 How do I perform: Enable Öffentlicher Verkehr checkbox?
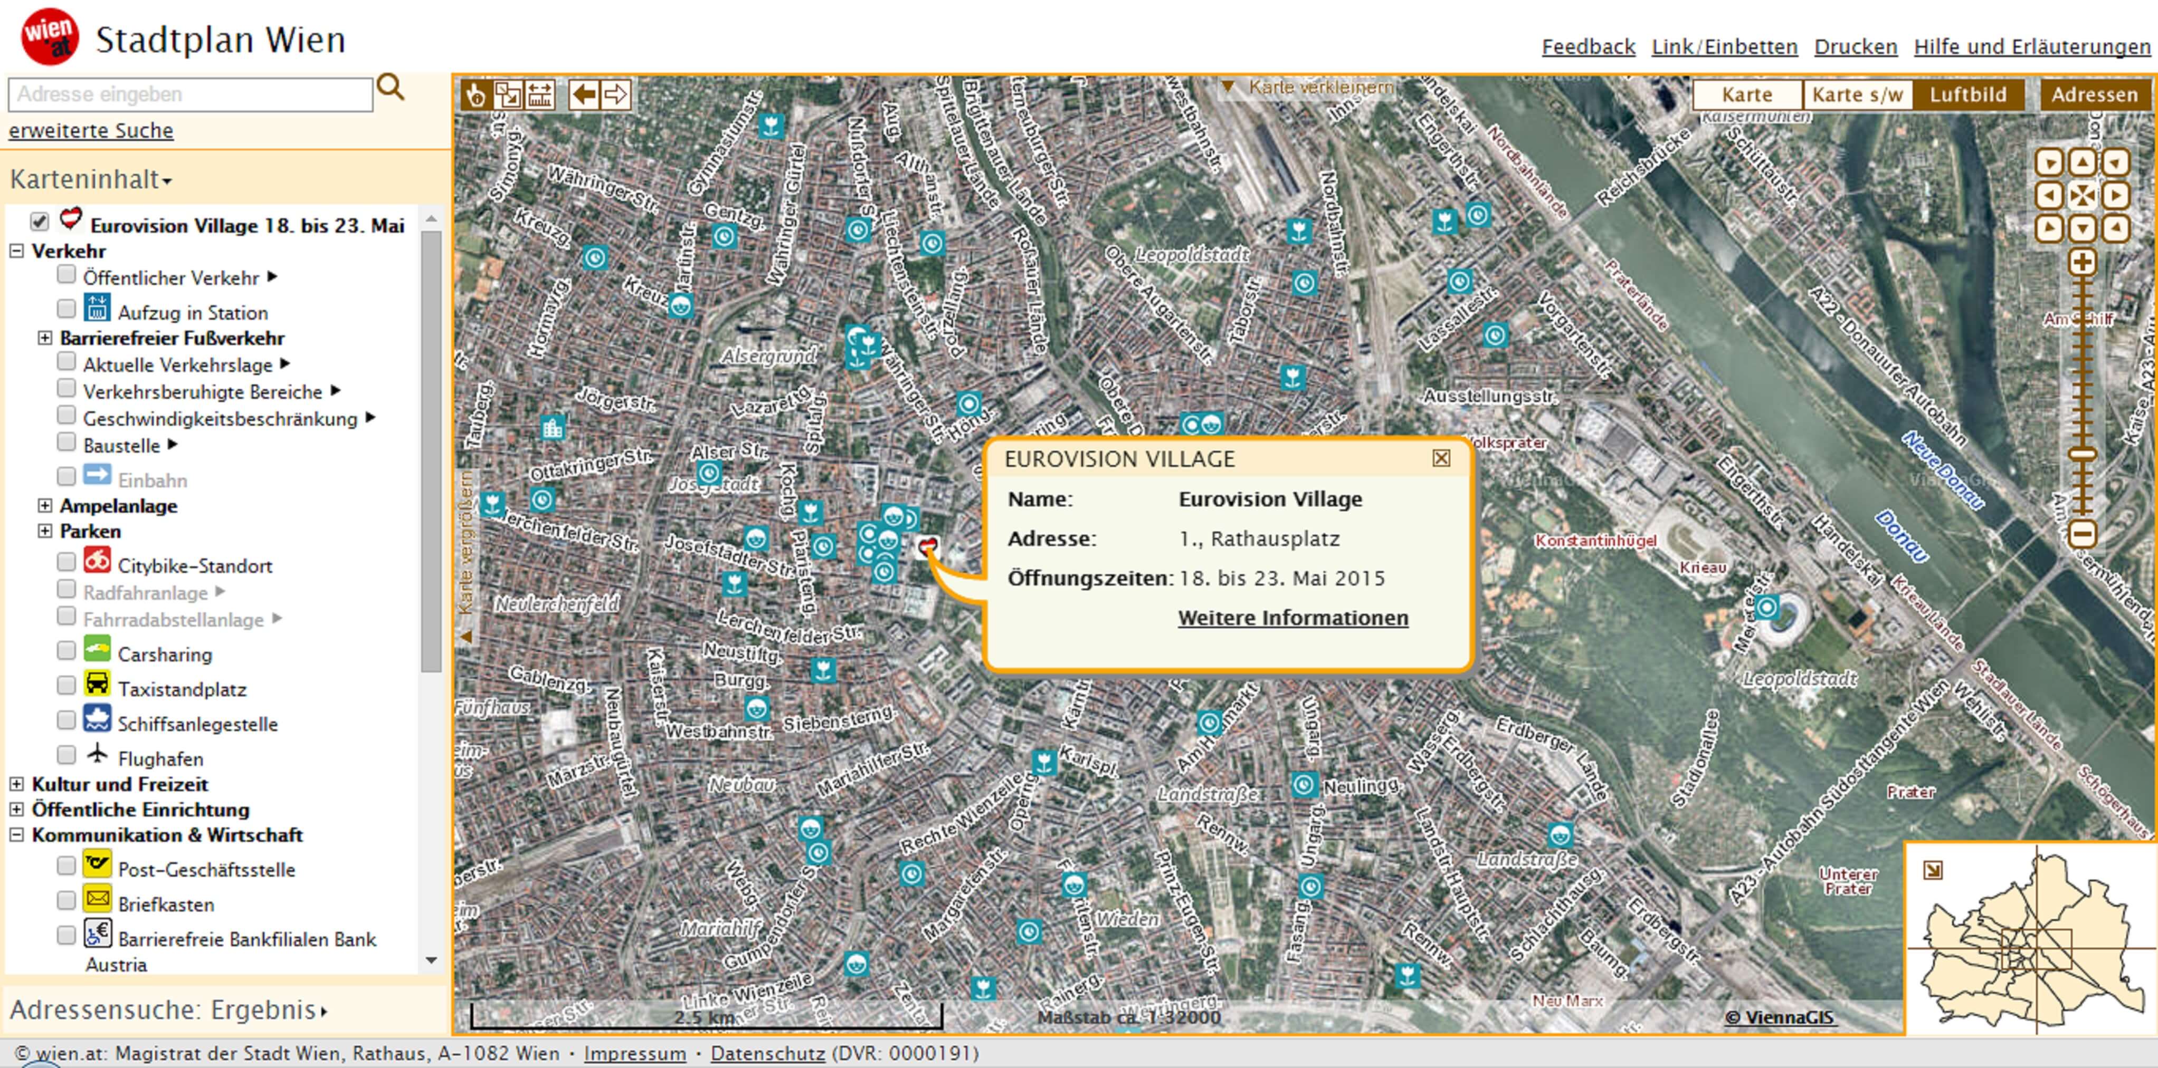(66, 275)
